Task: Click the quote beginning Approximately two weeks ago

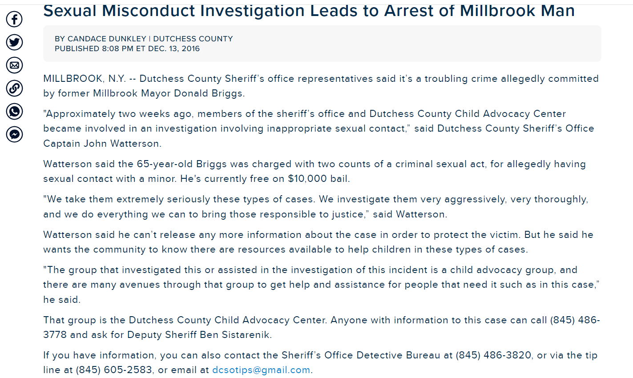Action: [x=319, y=129]
